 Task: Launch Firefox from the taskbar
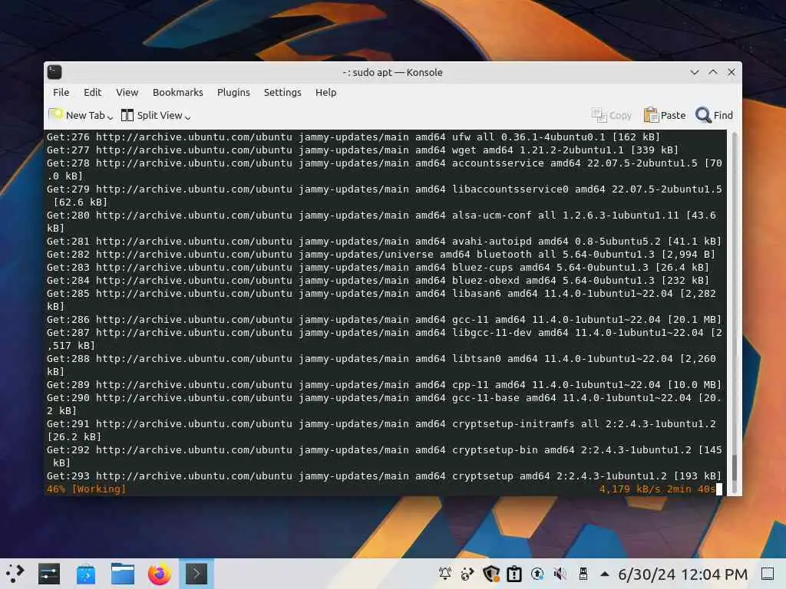coord(160,574)
